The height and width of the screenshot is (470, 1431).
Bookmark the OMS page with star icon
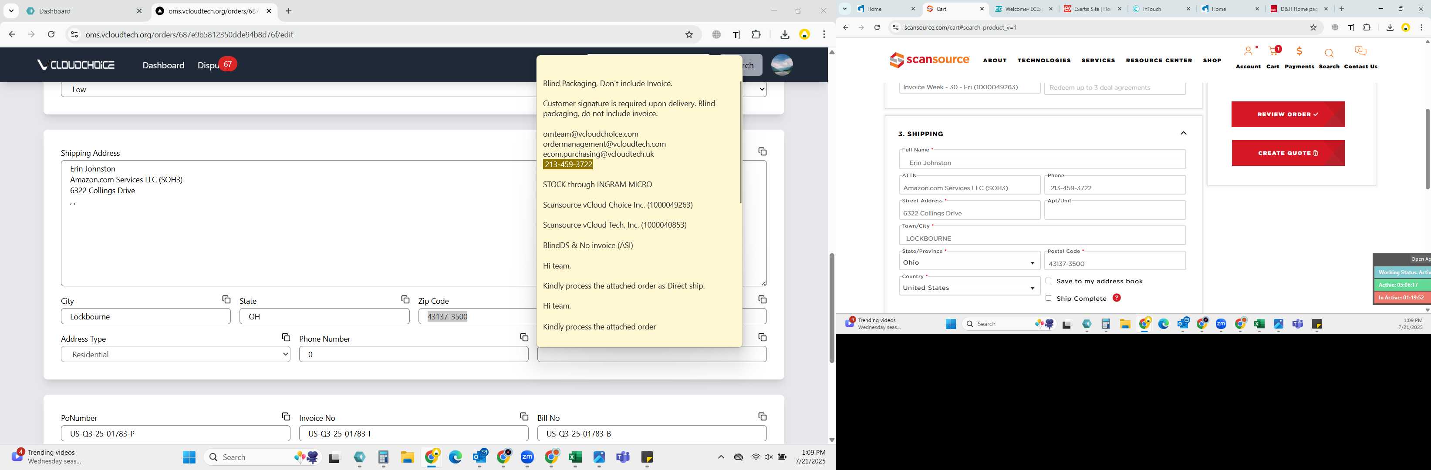pyautogui.click(x=689, y=34)
